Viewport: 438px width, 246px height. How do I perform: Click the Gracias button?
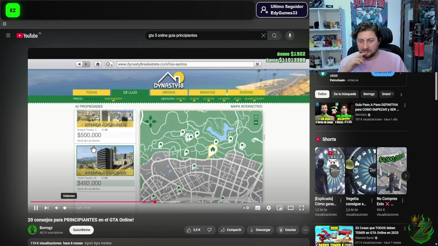tap(287, 230)
